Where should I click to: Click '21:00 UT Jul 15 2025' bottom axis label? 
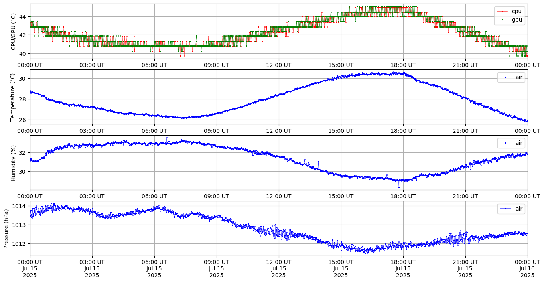tap(465, 269)
